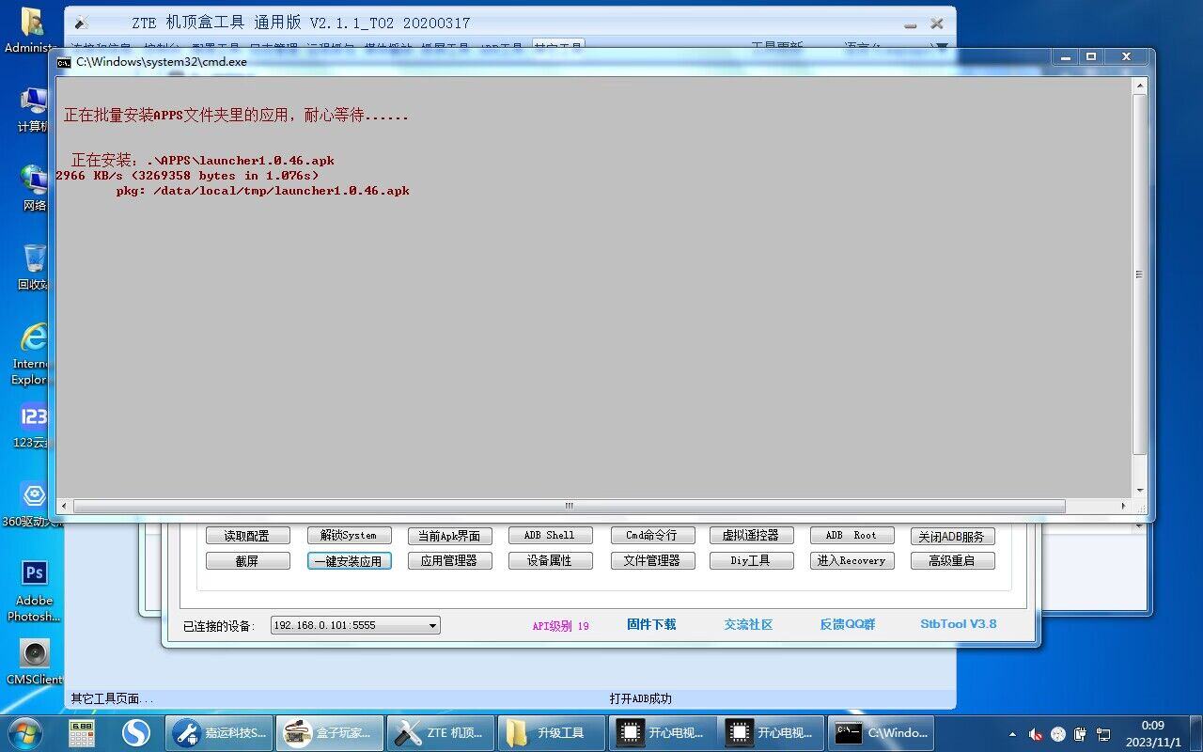
Task: Click the 读取配置 button
Action: [x=247, y=536]
